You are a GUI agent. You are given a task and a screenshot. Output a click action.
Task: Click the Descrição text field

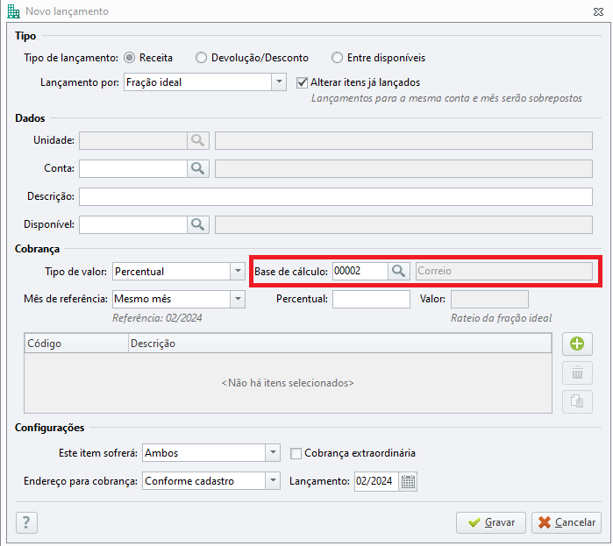click(x=336, y=196)
